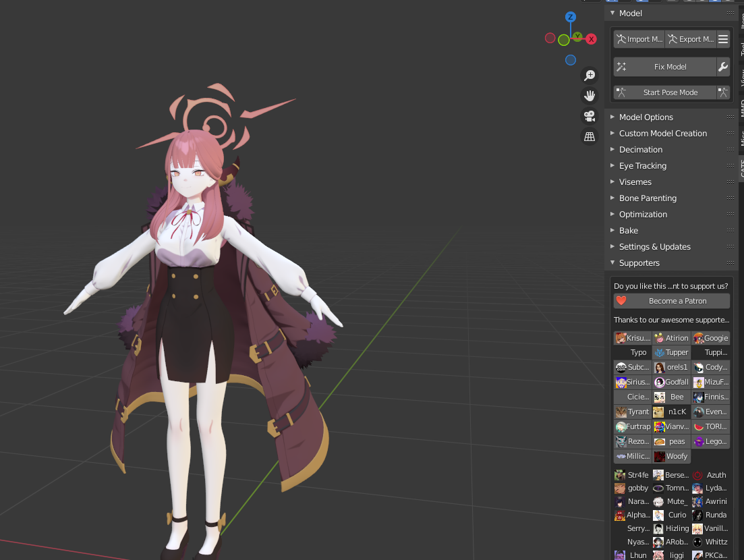Screen dimensions: 744x560
Task: Click supporter Sirius button
Action: tap(633, 382)
